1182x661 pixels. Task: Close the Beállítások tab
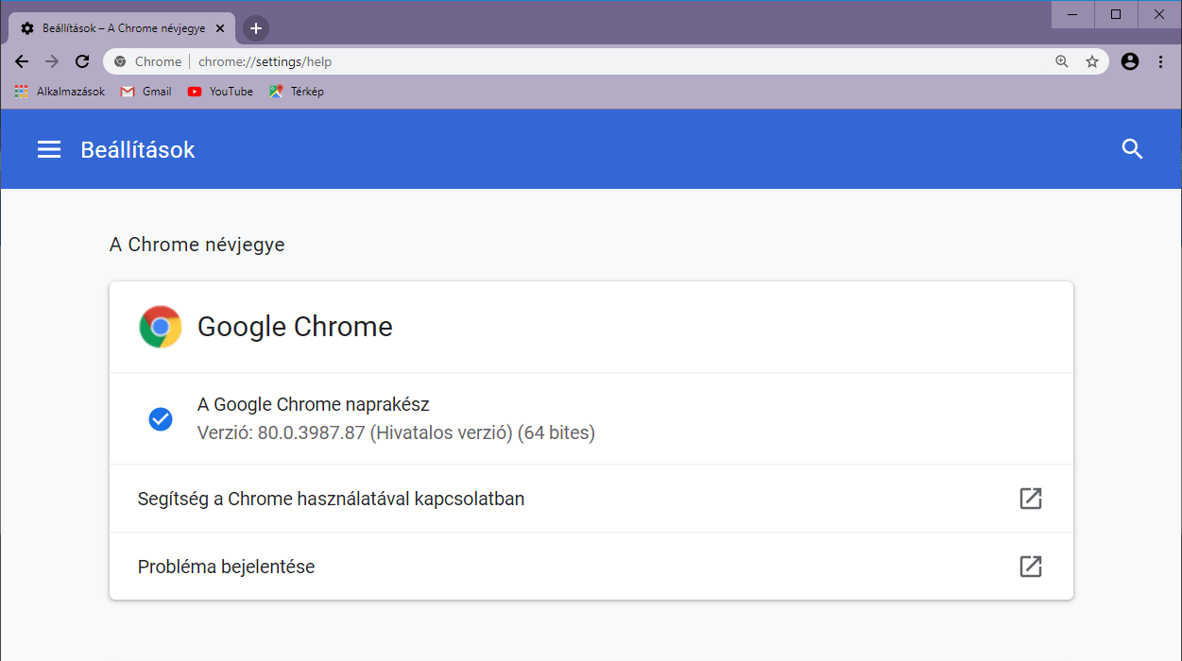coord(220,28)
